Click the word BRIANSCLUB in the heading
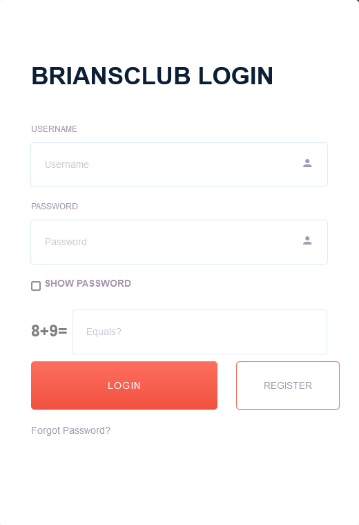This screenshot has height=525, width=359. [x=111, y=76]
